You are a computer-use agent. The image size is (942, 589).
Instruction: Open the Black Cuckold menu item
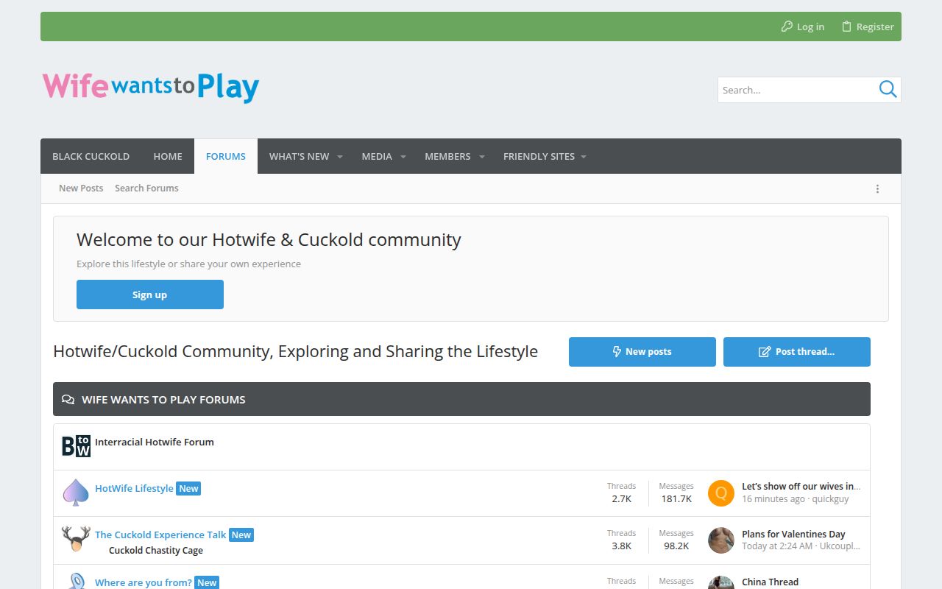click(91, 156)
